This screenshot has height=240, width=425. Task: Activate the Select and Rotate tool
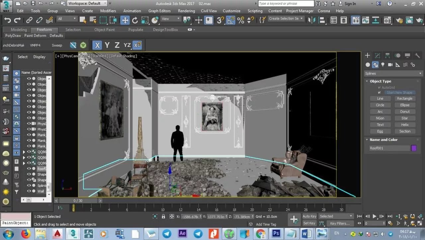pyautogui.click(x=135, y=20)
